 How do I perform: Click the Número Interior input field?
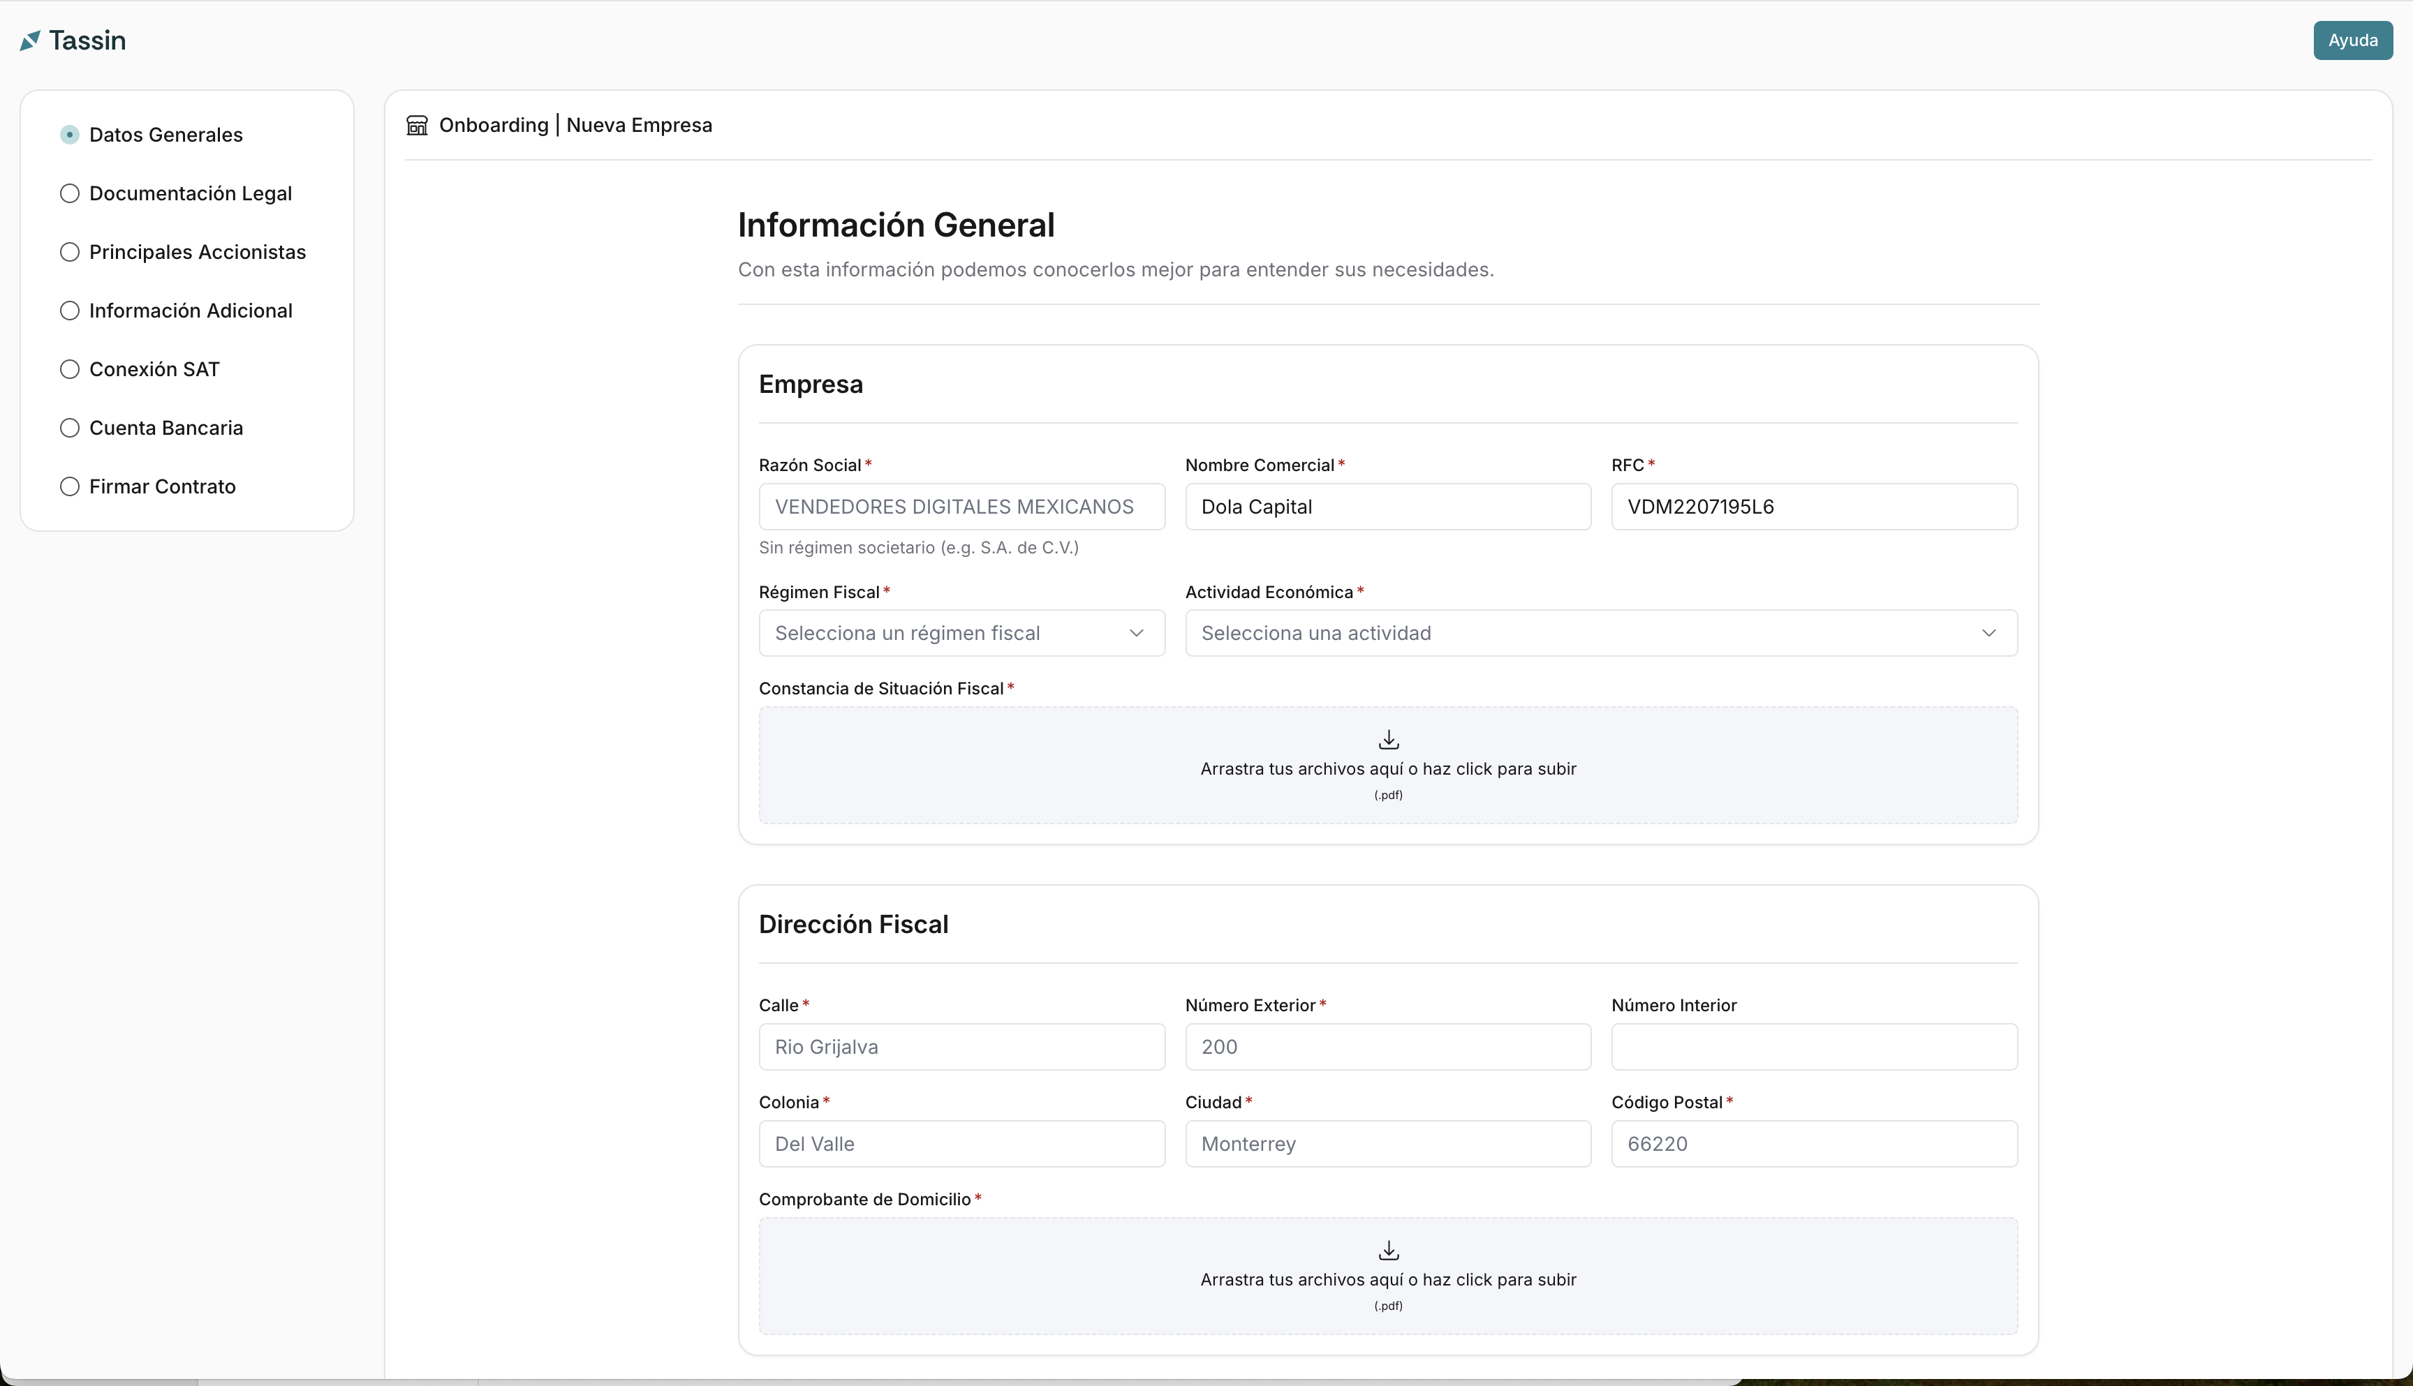pyautogui.click(x=1813, y=1046)
